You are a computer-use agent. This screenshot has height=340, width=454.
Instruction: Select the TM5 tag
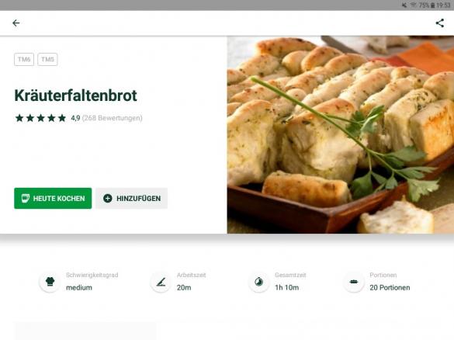point(47,59)
